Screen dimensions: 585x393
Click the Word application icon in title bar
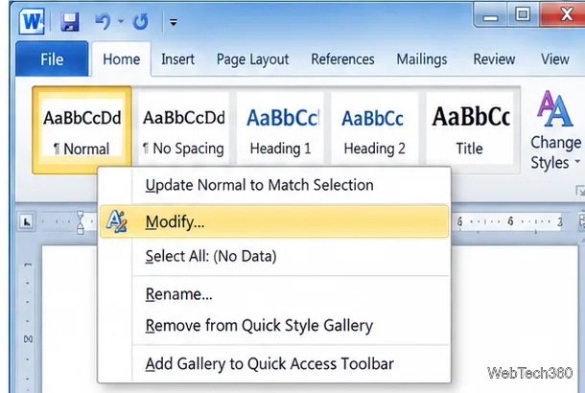point(32,21)
